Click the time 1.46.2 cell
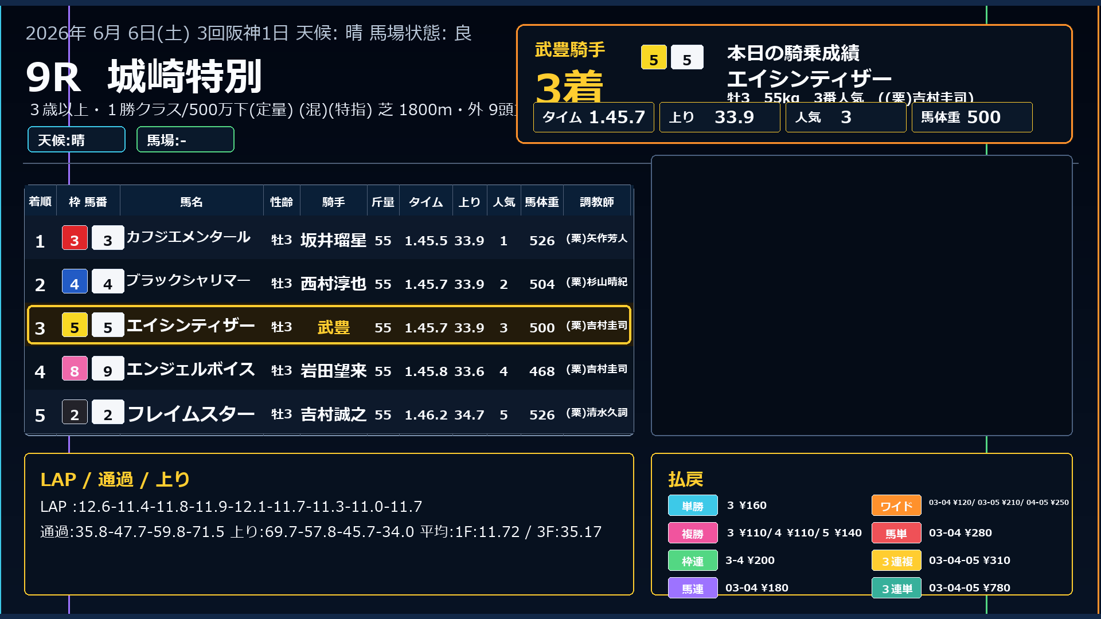1101x619 pixels. click(x=425, y=415)
